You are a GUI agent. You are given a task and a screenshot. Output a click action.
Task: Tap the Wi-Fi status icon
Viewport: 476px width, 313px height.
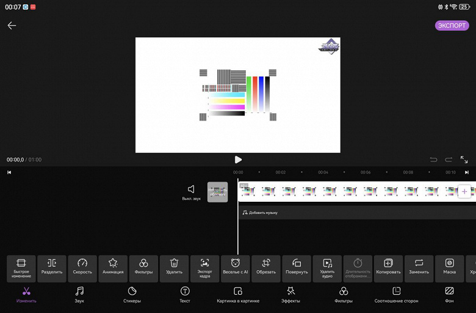click(x=453, y=7)
